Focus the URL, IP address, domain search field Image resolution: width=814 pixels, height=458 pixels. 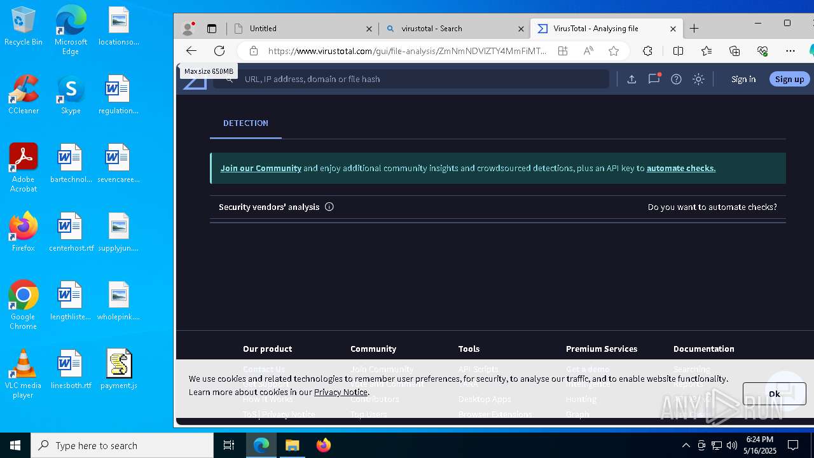click(411, 79)
